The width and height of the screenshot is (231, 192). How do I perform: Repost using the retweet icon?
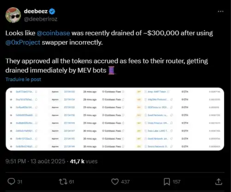click(x=63, y=182)
